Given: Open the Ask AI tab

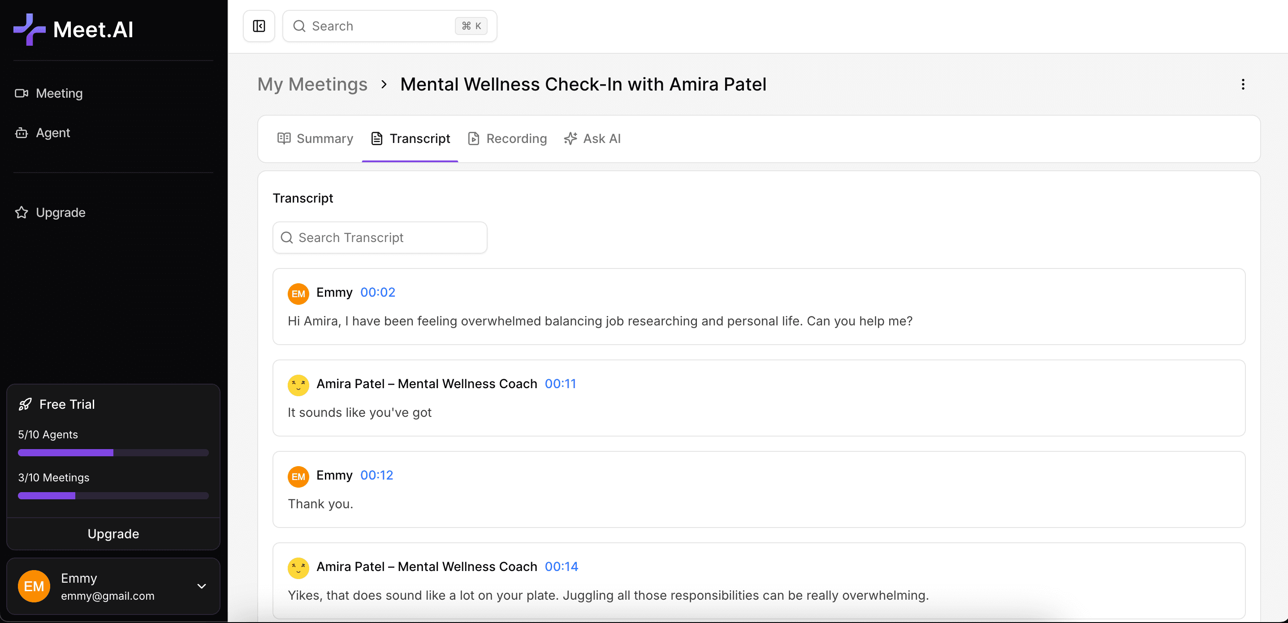Looking at the screenshot, I should pyautogui.click(x=592, y=138).
